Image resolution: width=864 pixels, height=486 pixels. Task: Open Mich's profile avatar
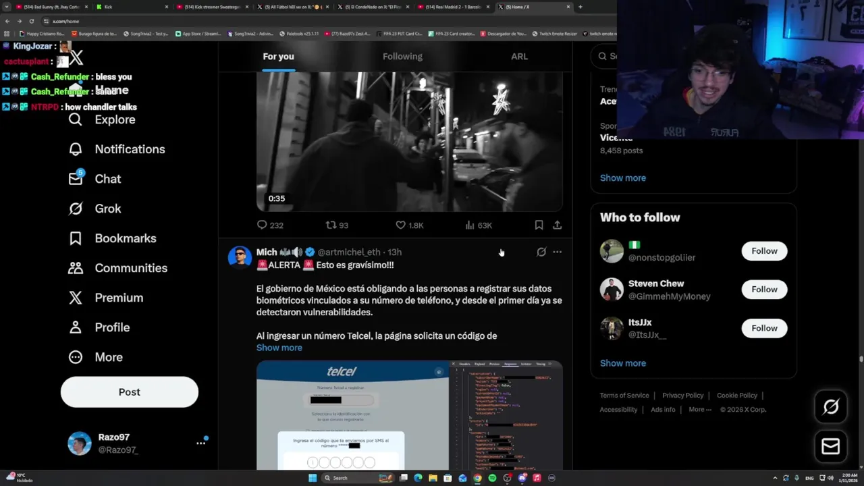tap(240, 257)
